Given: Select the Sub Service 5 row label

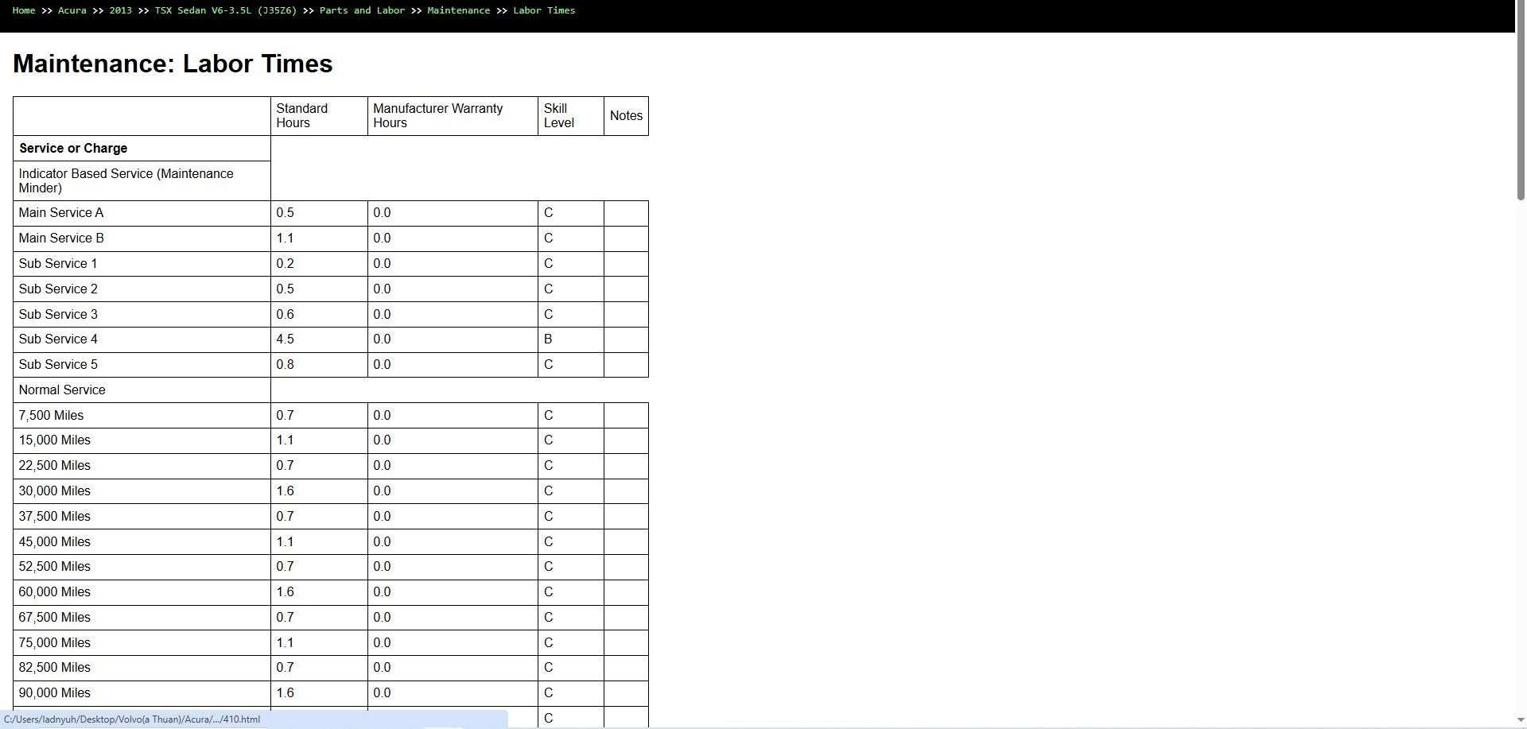Looking at the screenshot, I should click(58, 365).
